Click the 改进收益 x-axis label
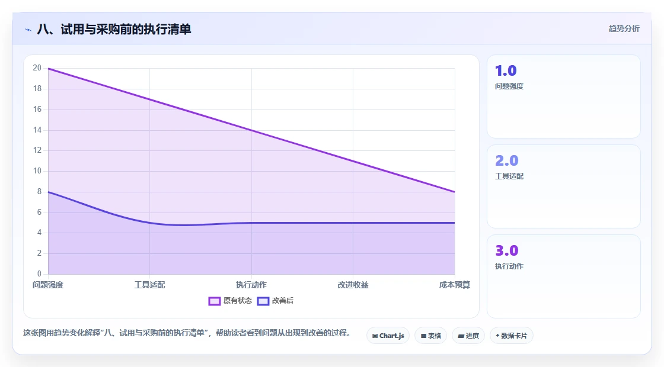Image resolution: width=664 pixels, height=367 pixels. (x=353, y=285)
